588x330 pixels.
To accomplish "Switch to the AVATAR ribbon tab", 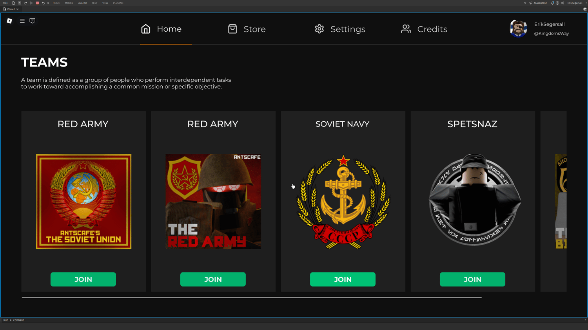I will (x=82, y=3).
